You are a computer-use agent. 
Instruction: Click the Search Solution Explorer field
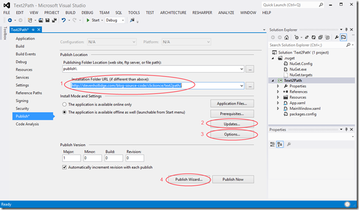(307, 45)
